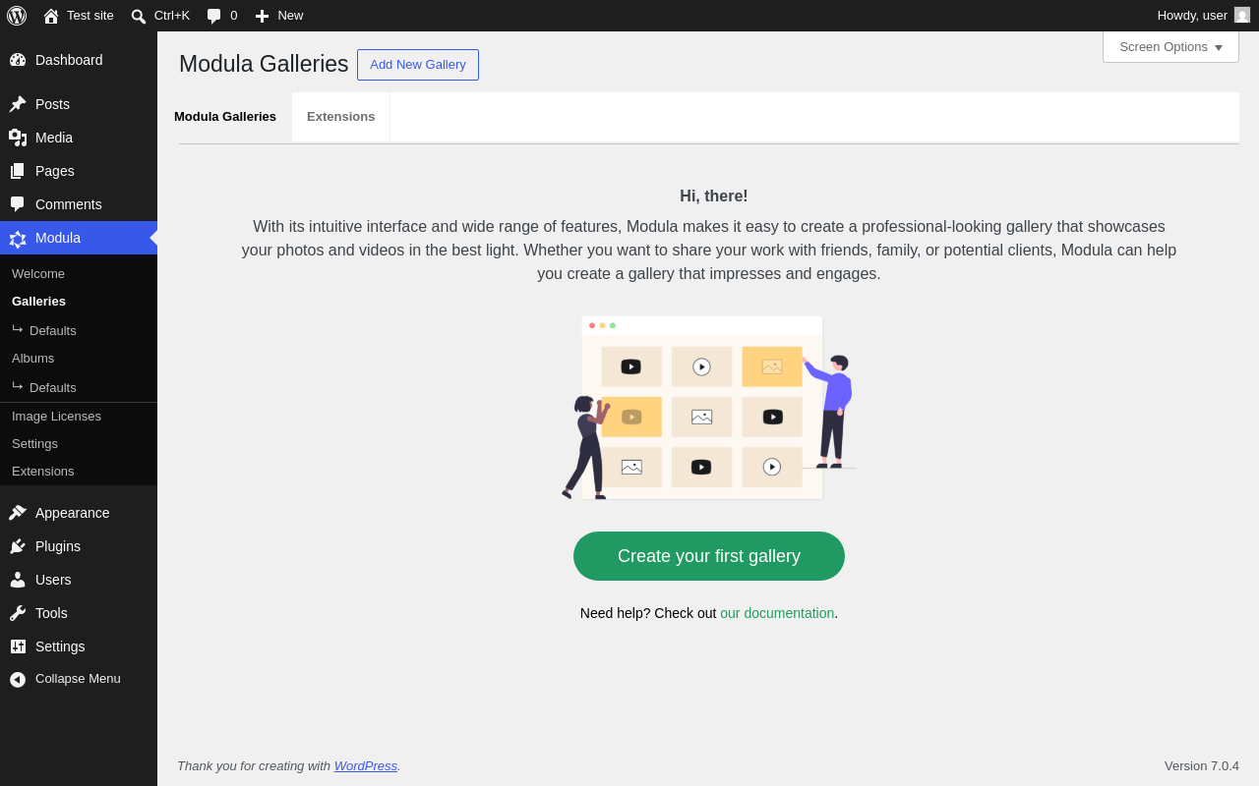
Task: Click the Add New Gallery button
Action: (x=418, y=65)
